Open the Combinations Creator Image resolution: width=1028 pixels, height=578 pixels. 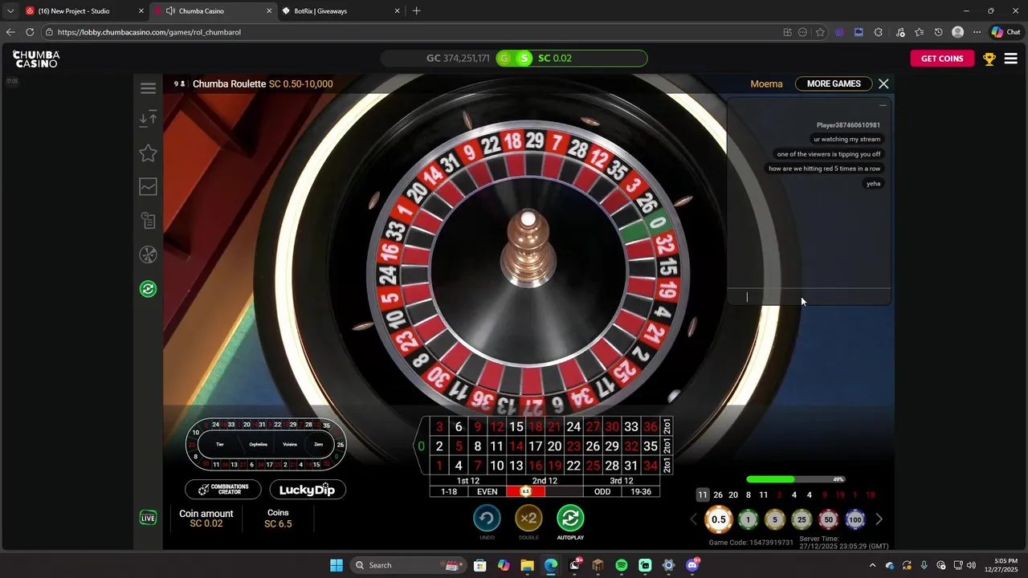[223, 490]
